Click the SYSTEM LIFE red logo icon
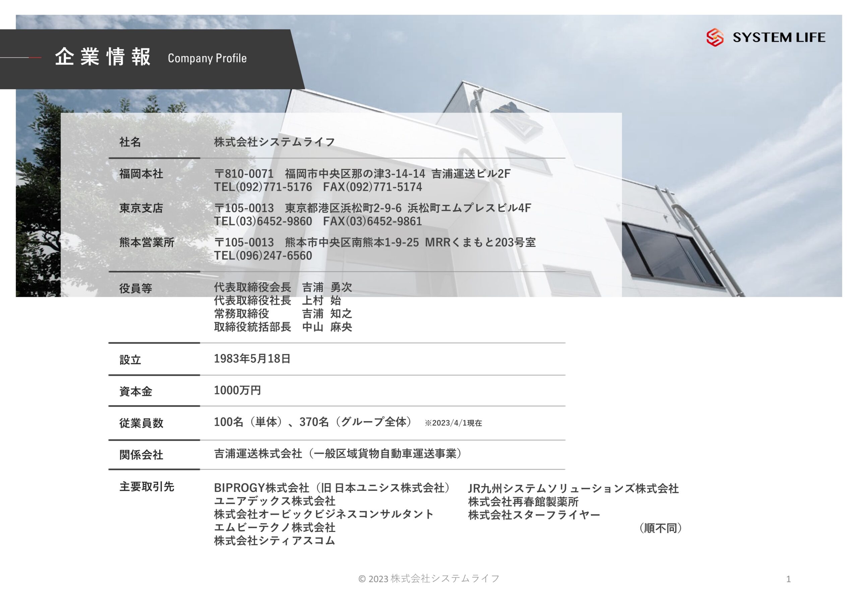The height and width of the screenshot is (594, 858). (715, 37)
